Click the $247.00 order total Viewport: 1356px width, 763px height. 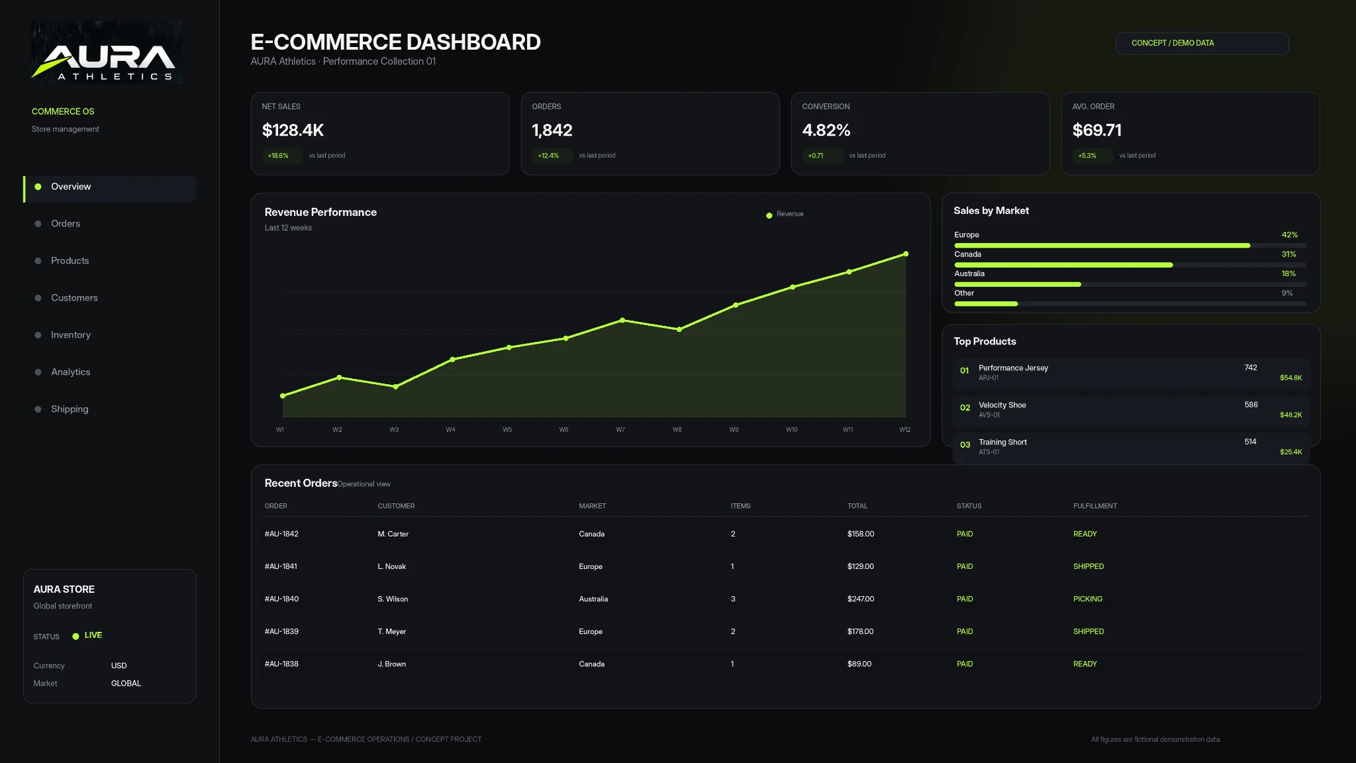tap(860, 599)
